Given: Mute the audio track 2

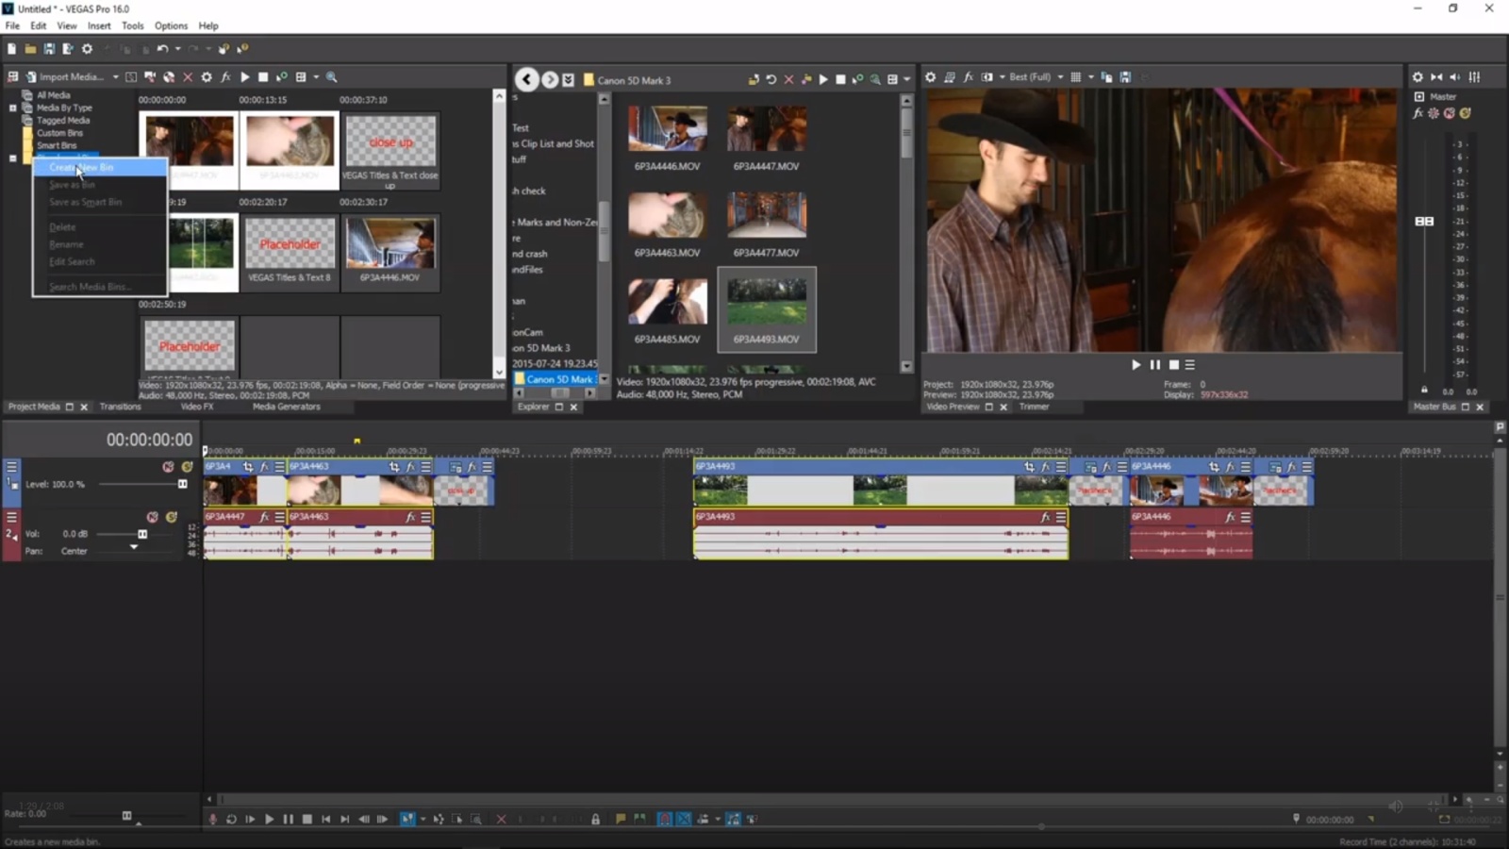Looking at the screenshot, I should (x=152, y=517).
